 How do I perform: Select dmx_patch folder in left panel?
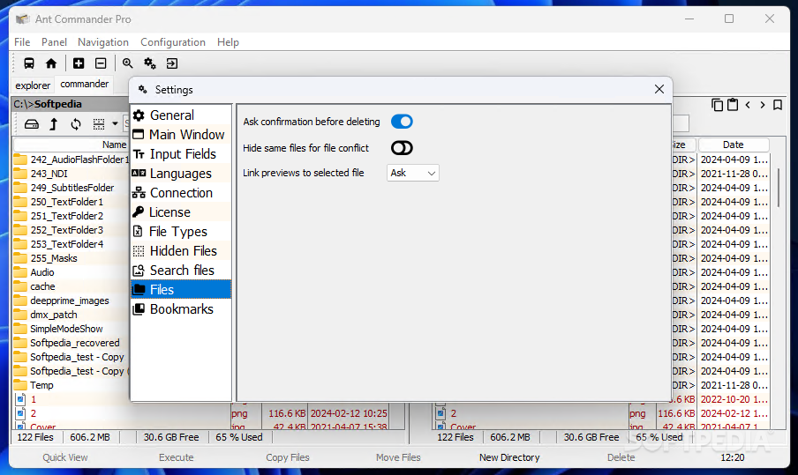point(54,315)
